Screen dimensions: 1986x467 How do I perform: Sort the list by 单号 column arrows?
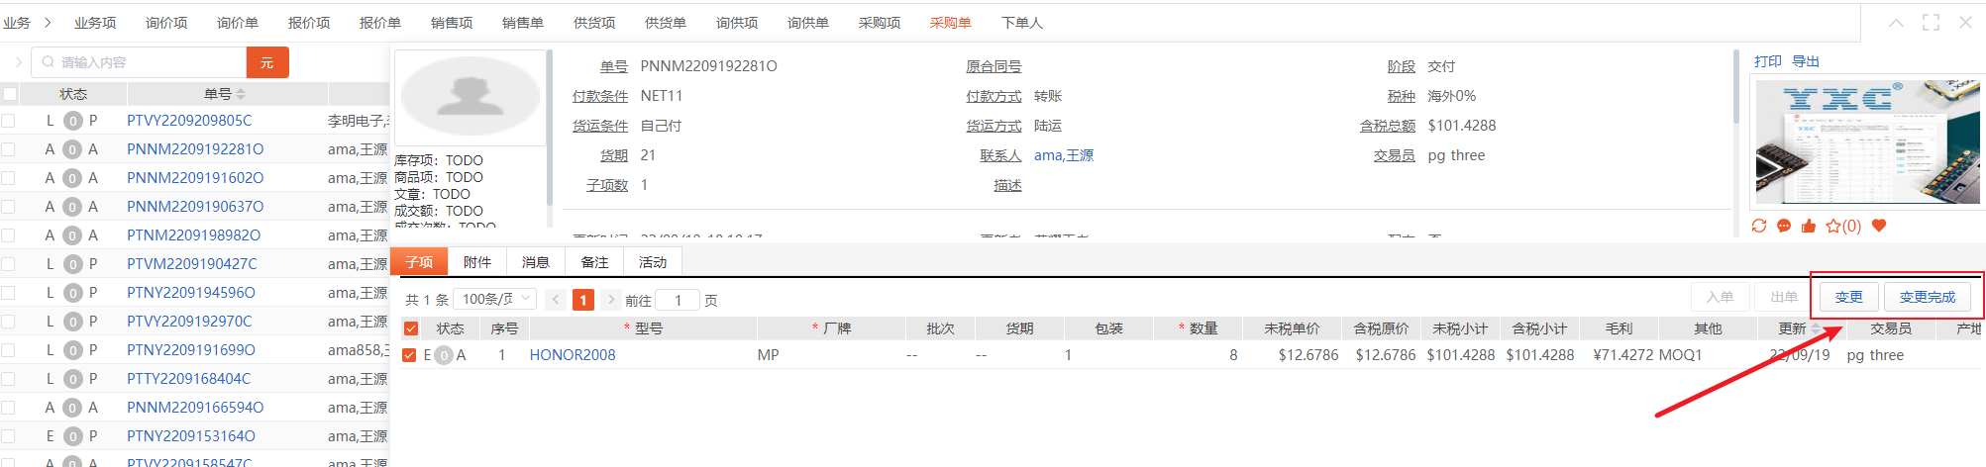click(x=241, y=94)
